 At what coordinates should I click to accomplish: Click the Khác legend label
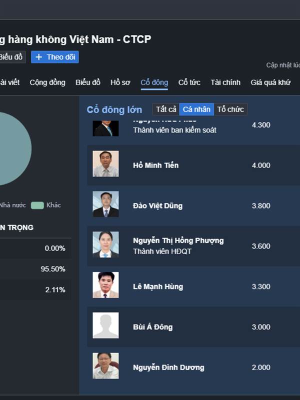point(53,205)
